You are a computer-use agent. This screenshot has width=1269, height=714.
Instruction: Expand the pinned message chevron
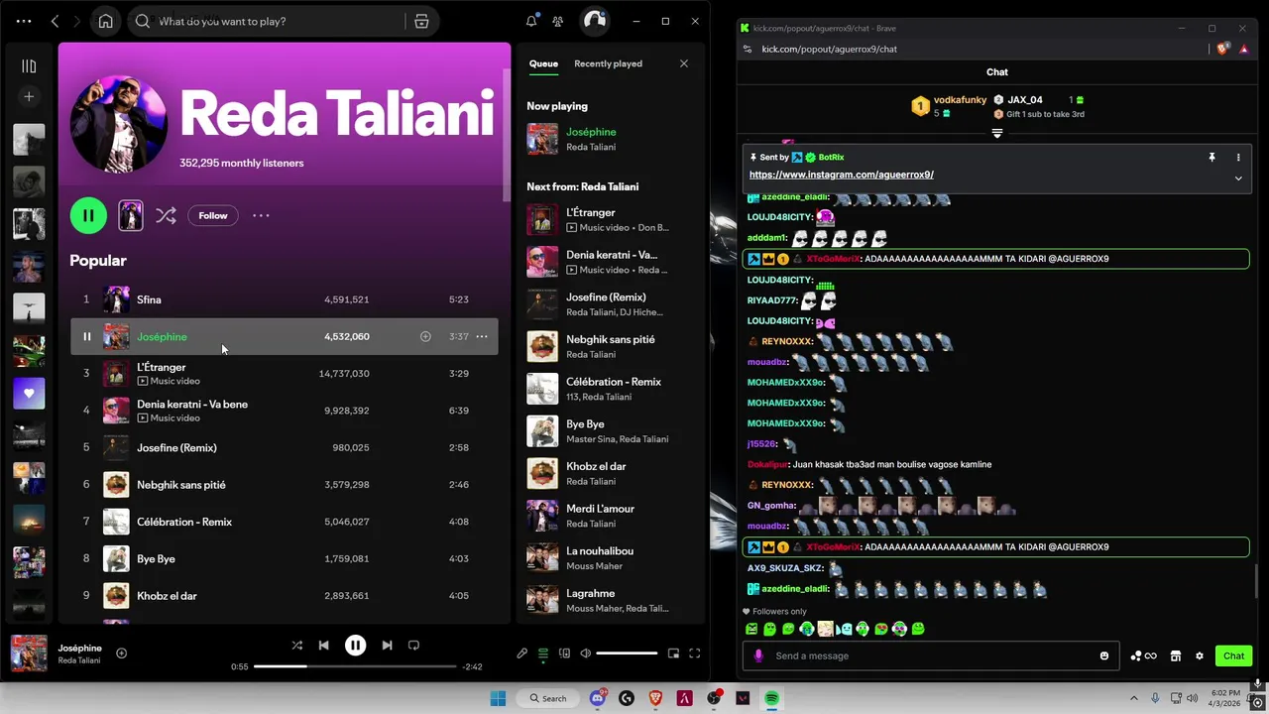(1238, 178)
